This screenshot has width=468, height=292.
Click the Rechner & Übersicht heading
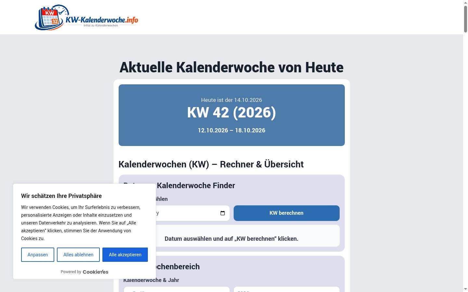[211, 164]
